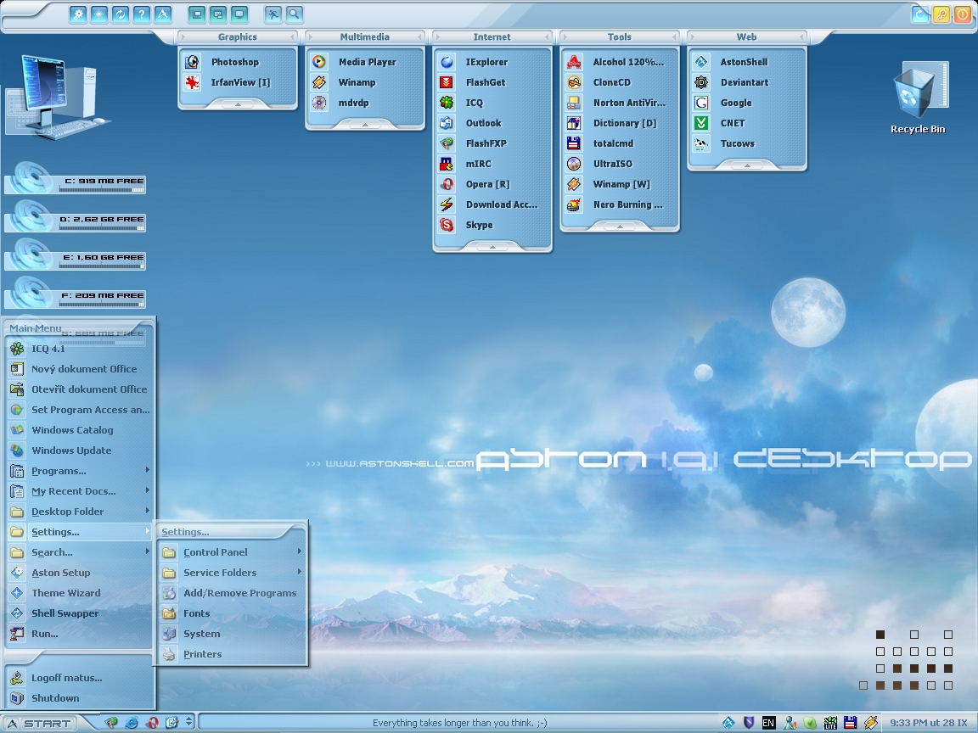Choose Add/Remove Programs in Settings submenu

coord(232,593)
